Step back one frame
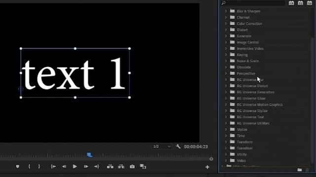Image resolution: width=316 pixels, height=177 pixels. (x=64, y=167)
